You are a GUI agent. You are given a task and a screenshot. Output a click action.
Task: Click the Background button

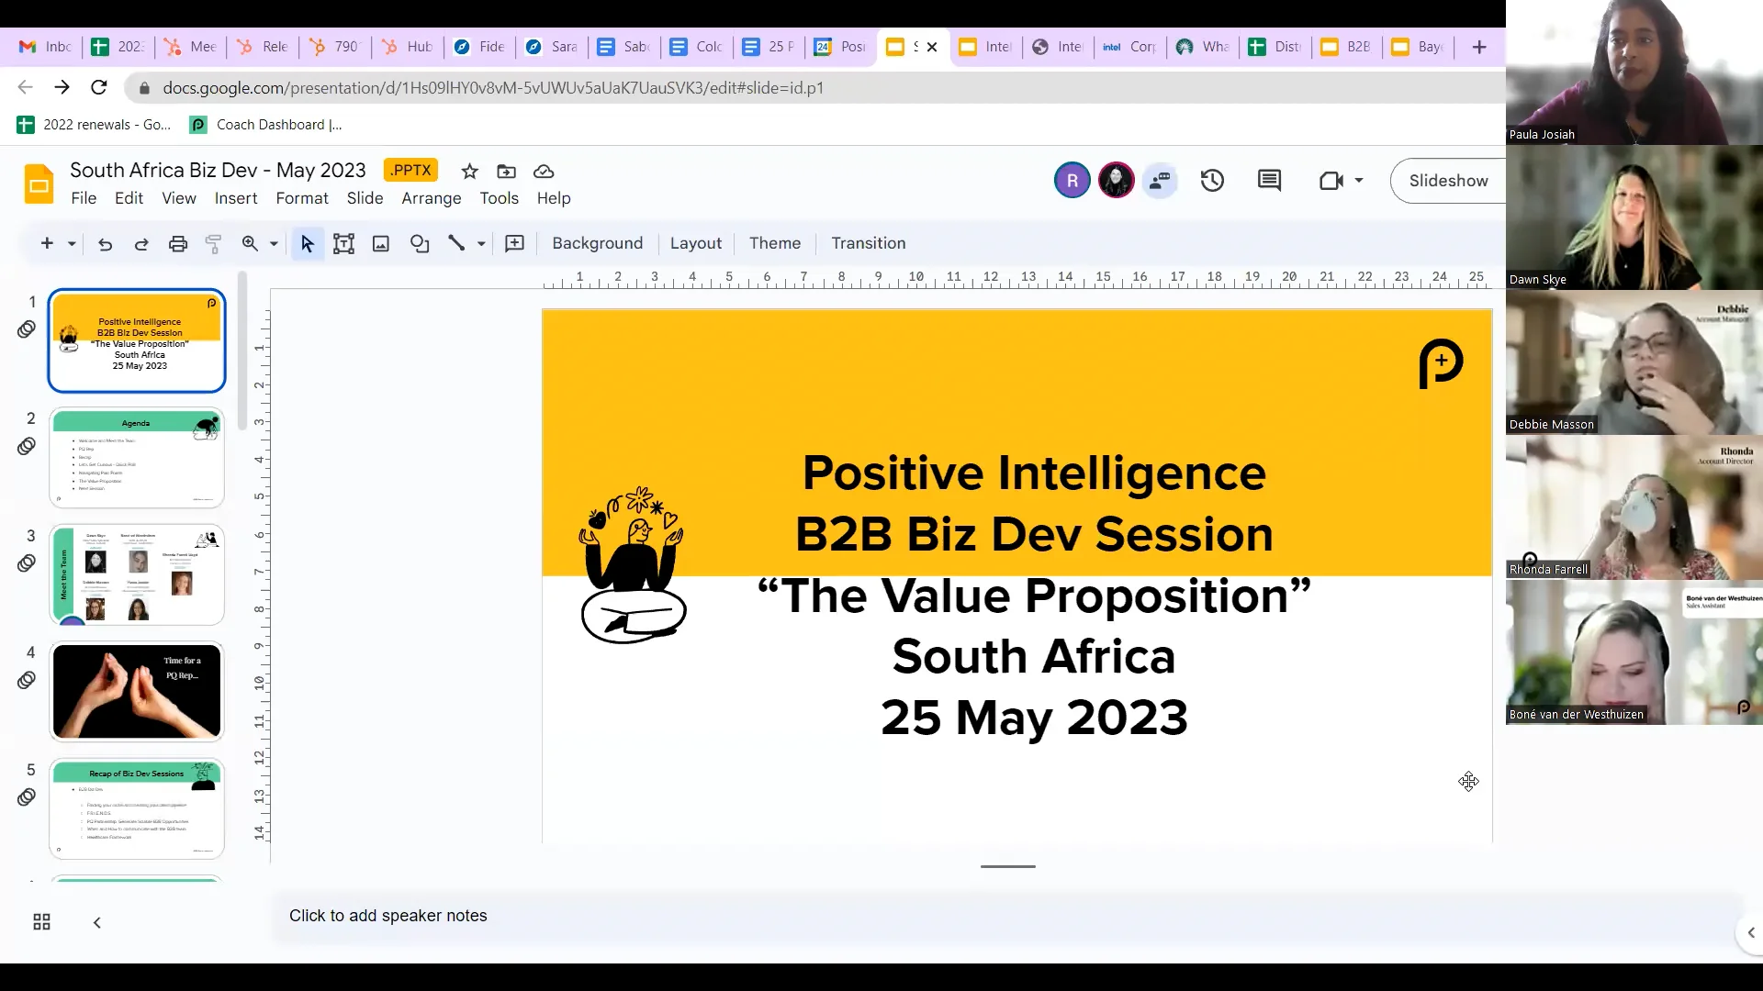pos(597,243)
